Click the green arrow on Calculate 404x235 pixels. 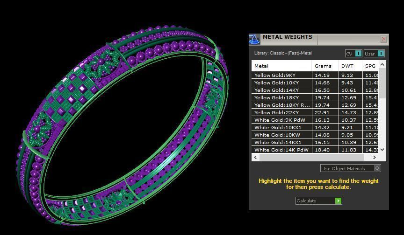338,200
